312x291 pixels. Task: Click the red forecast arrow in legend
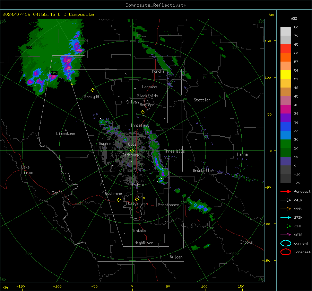click(286, 191)
